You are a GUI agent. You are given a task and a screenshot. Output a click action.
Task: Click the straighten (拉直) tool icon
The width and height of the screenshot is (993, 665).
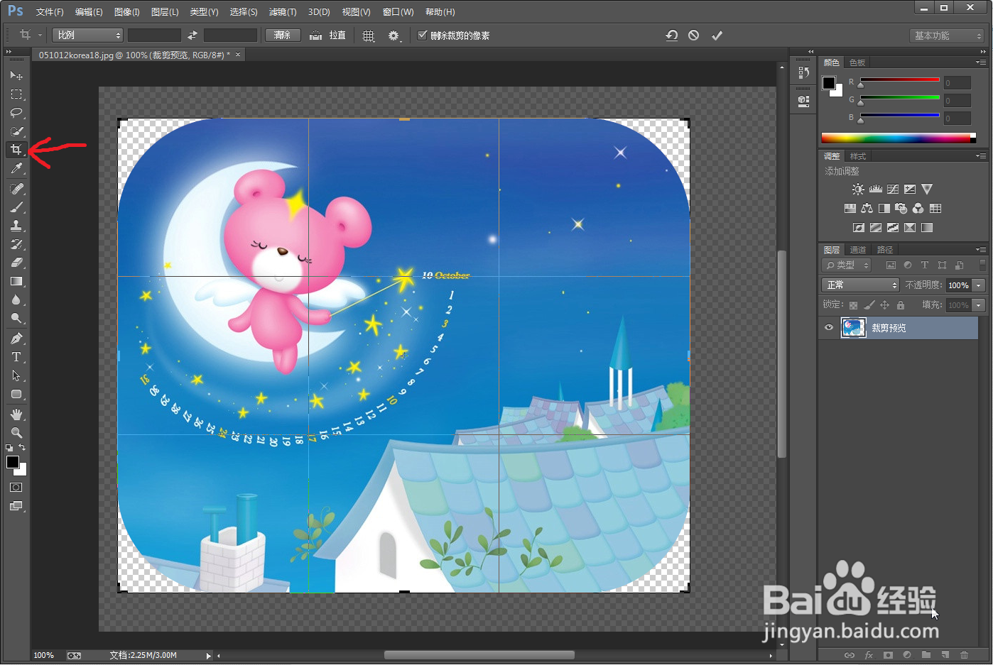315,35
